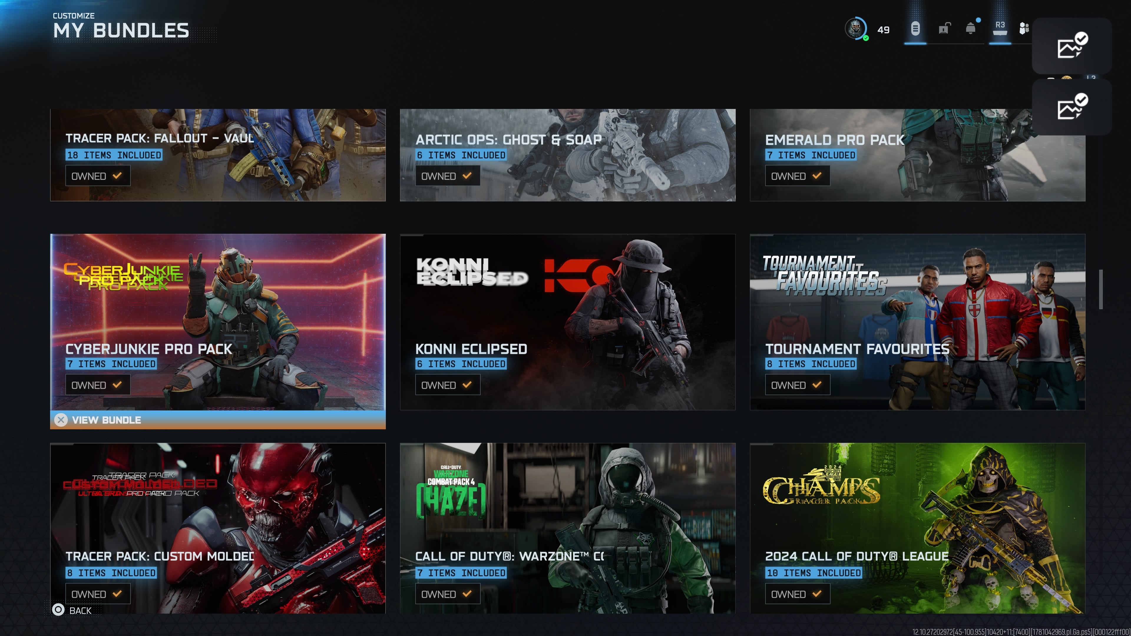Click Owned badge on Arctic Ops bundle
The height and width of the screenshot is (636, 1131).
(447, 176)
